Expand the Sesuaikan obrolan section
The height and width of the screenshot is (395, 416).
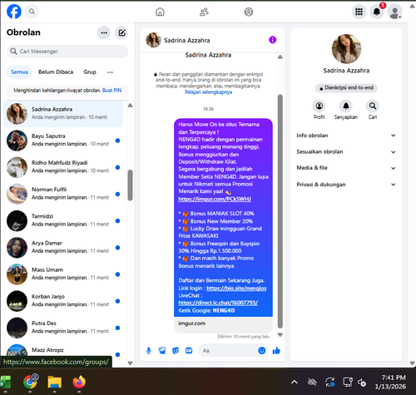[346, 152]
